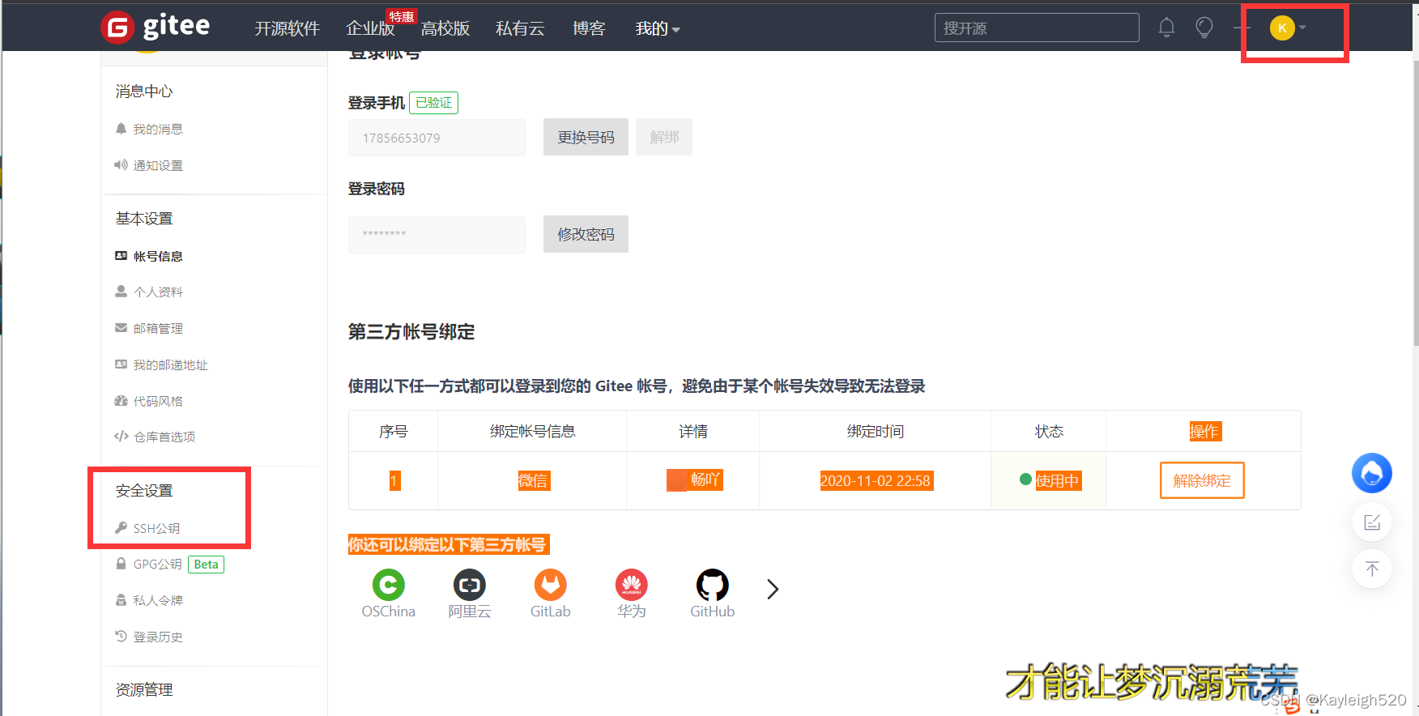The width and height of the screenshot is (1419, 716).
Task: Click the floating feedback edit icon
Action: click(x=1372, y=522)
